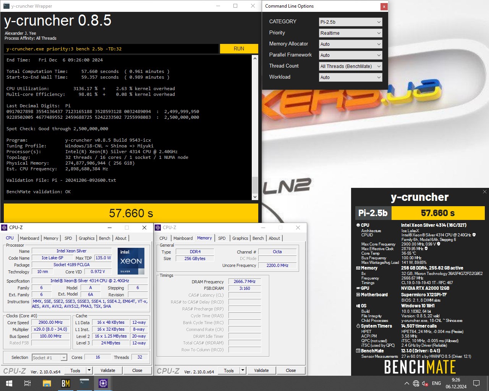Switch to Memory tab in left CPU-Z
The image size is (489, 391).
(x=51, y=238)
